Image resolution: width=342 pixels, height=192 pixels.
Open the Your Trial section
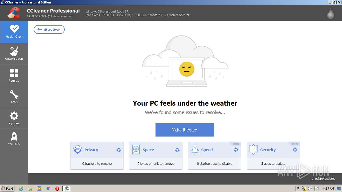pos(14,139)
